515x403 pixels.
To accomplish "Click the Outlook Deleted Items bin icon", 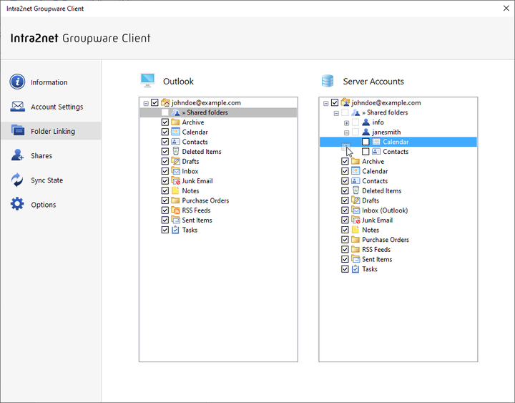I will coord(175,152).
